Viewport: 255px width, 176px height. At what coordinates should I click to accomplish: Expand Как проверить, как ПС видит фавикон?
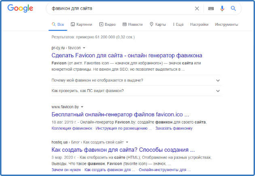click(x=136, y=91)
